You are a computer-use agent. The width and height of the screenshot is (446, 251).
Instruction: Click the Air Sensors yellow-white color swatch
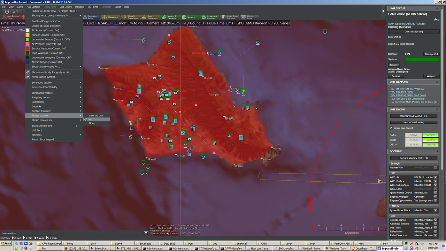(28, 30)
